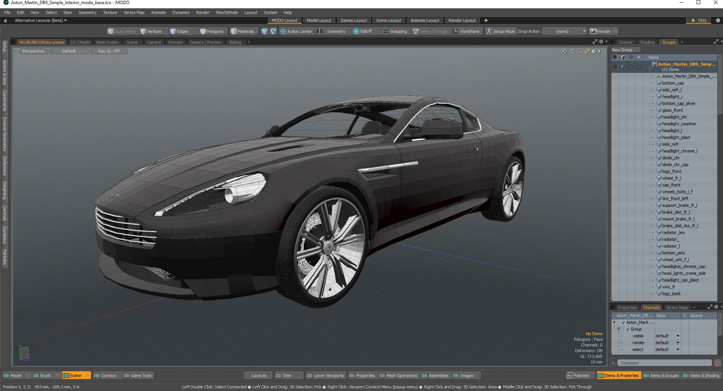Open the Vertex Map menu
Image resolution: width=723 pixels, height=391 pixels.
point(134,12)
